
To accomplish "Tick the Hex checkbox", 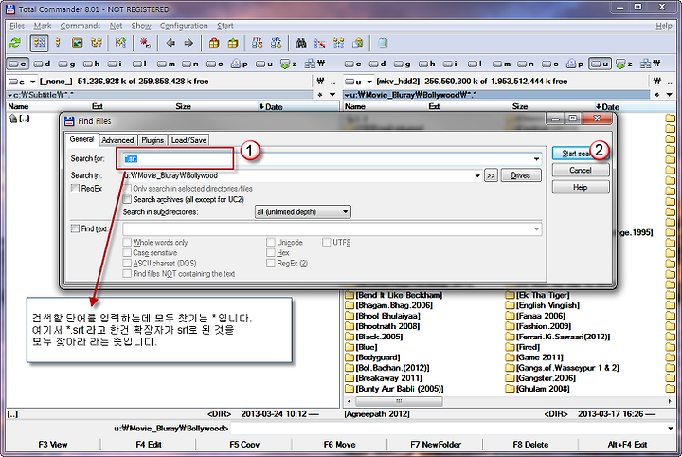I will tap(271, 252).
